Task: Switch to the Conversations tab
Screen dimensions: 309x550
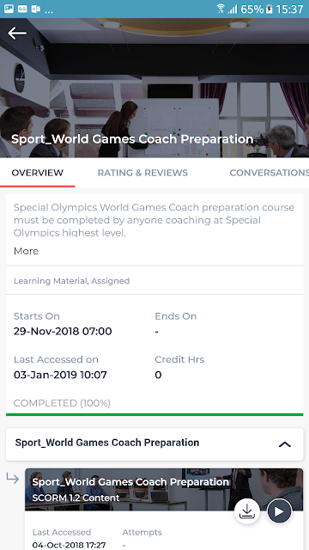Action: pos(269,173)
